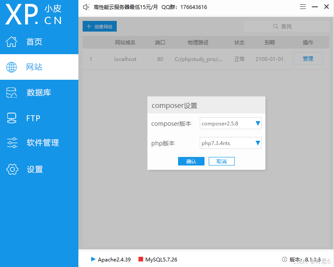Minimize the phpstudy window
The image size is (334, 267).
tap(314, 7)
